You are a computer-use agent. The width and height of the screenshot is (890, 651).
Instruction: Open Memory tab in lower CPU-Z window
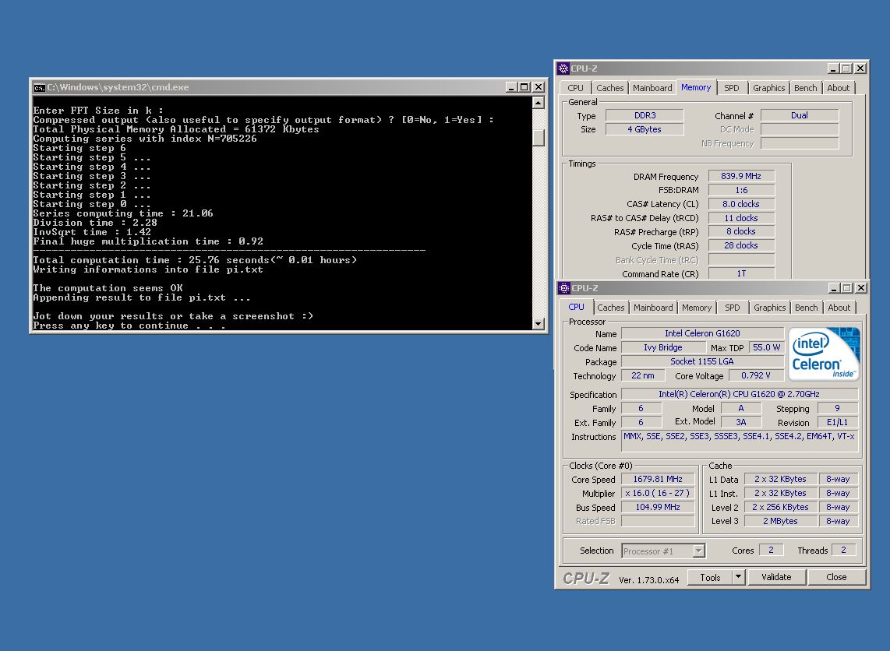697,308
